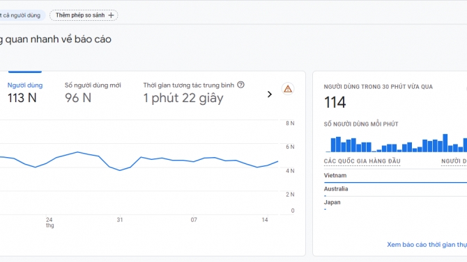Click the 8 N axis label
Image resolution: width=467 pixels, height=262 pixels.
[x=290, y=123]
